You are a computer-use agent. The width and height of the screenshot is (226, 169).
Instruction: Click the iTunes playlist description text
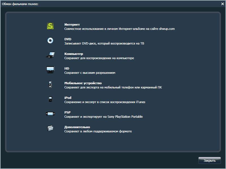[105, 102]
